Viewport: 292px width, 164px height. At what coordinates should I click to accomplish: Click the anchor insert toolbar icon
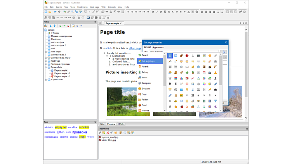coord(111,12)
